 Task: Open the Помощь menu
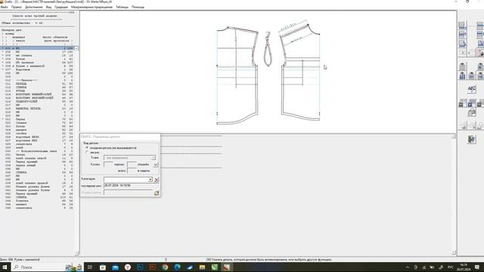pyautogui.click(x=138, y=7)
